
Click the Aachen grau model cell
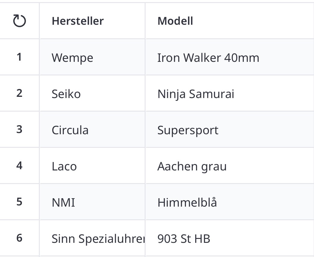[192, 166]
